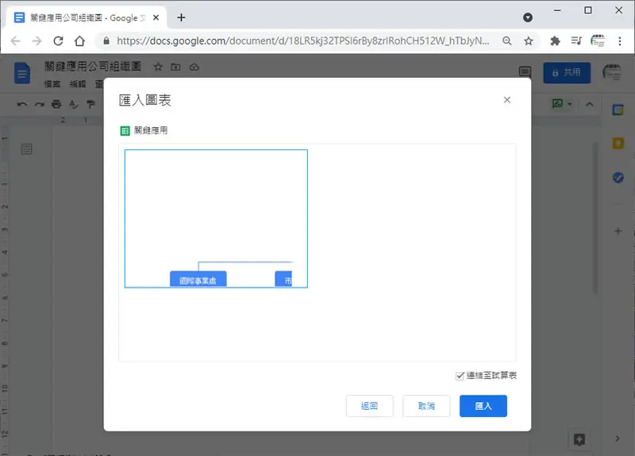Close the Google Docs browser tab
Viewport: 635px width, 456px height.
pos(156,17)
